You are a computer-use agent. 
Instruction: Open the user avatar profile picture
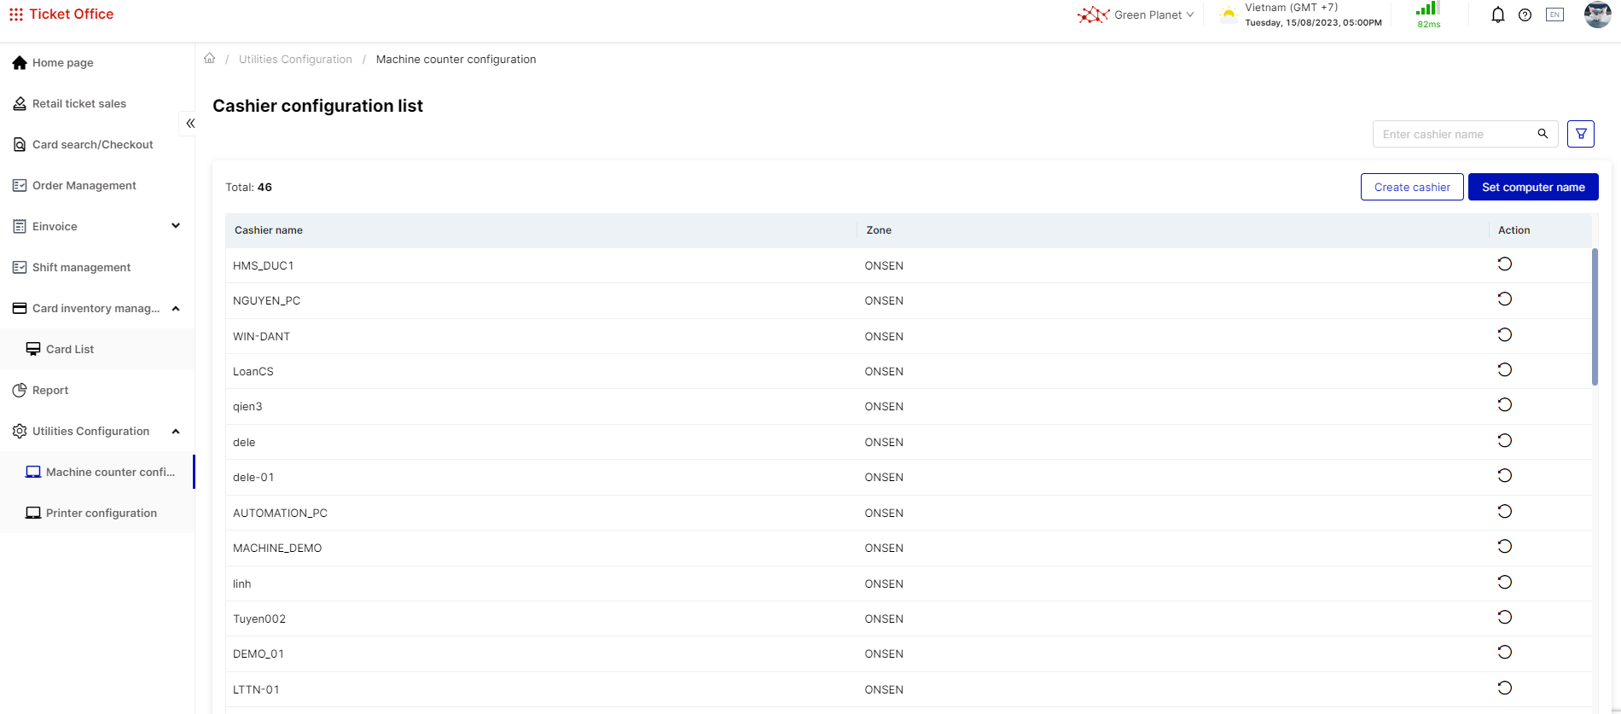coord(1597,15)
